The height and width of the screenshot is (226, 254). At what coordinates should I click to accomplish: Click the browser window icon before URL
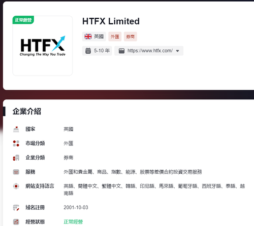coord(121,51)
